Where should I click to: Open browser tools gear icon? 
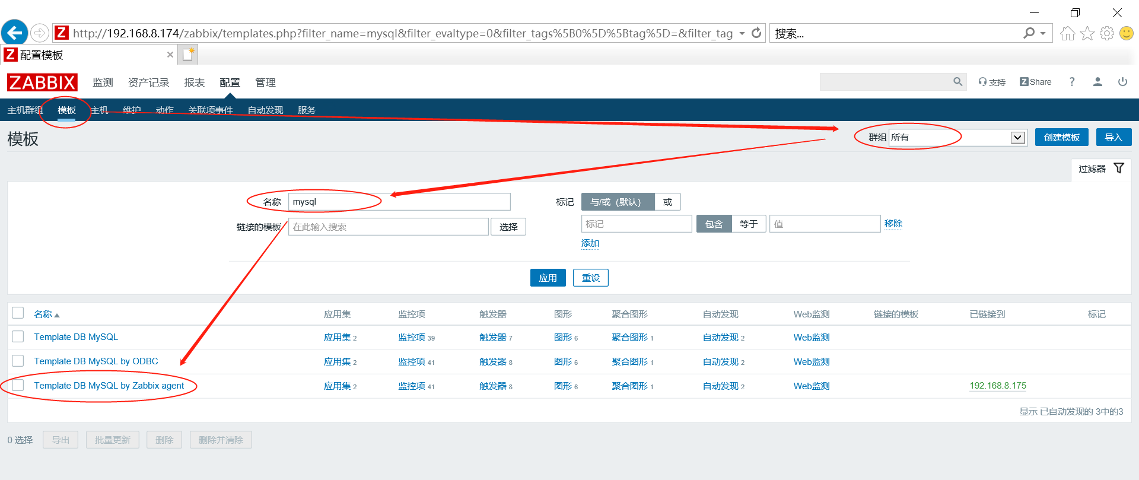[x=1106, y=33]
